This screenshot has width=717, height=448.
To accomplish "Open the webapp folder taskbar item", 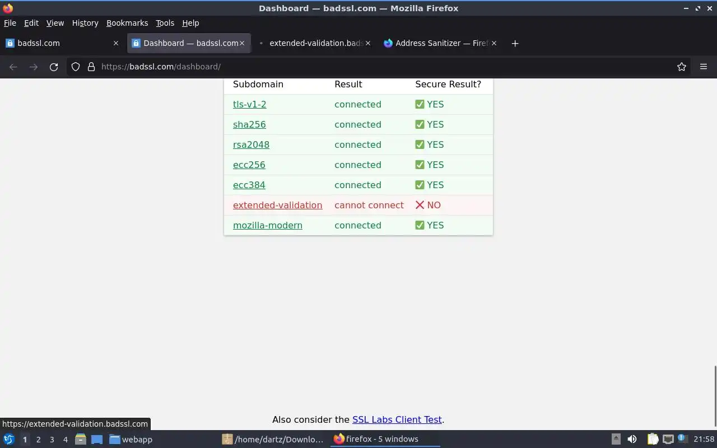I will pyautogui.click(x=131, y=439).
